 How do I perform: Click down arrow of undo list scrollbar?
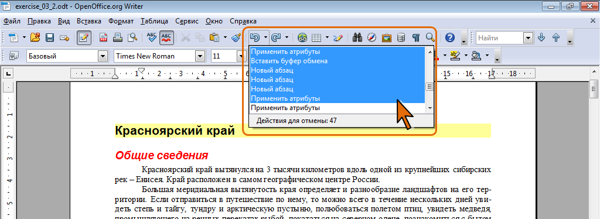(x=429, y=108)
